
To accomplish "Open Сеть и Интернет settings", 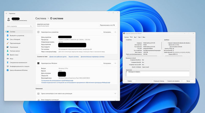I will pos(15,39).
